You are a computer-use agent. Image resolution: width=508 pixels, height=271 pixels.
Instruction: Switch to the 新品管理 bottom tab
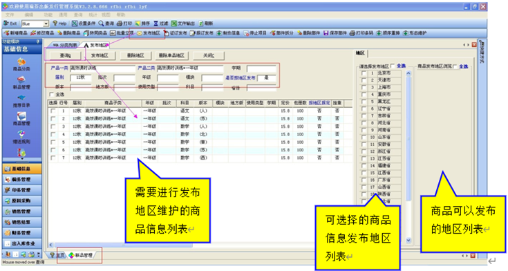pos(82,255)
